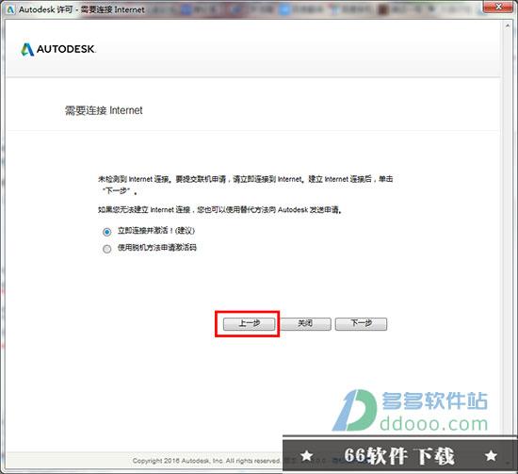This screenshot has width=518, height=474.
Task: Click the Autodesk copyright footer text
Action: [x=206, y=461]
